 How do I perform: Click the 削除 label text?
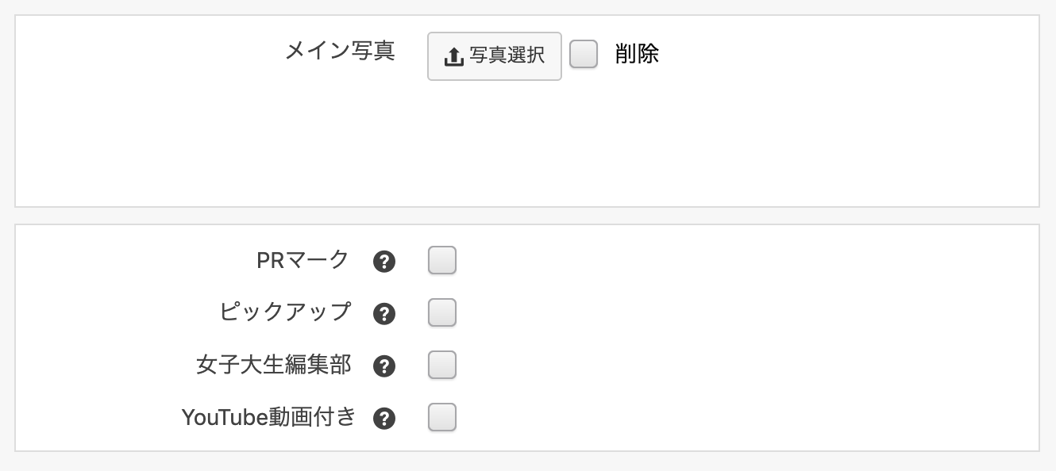637,54
